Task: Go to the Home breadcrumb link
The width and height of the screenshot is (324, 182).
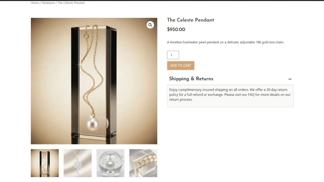Action: (x=35, y=3)
